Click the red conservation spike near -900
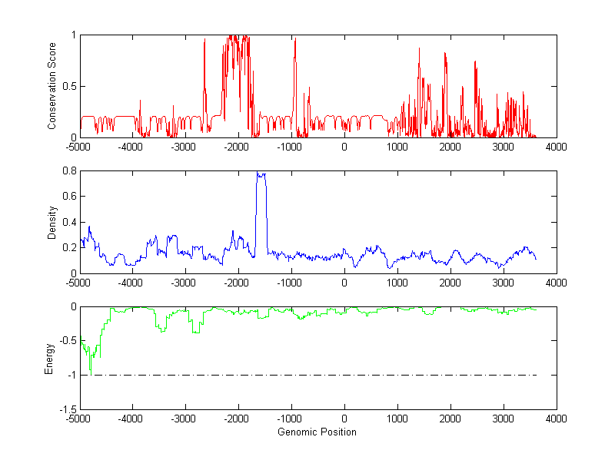 [x=294, y=77]
